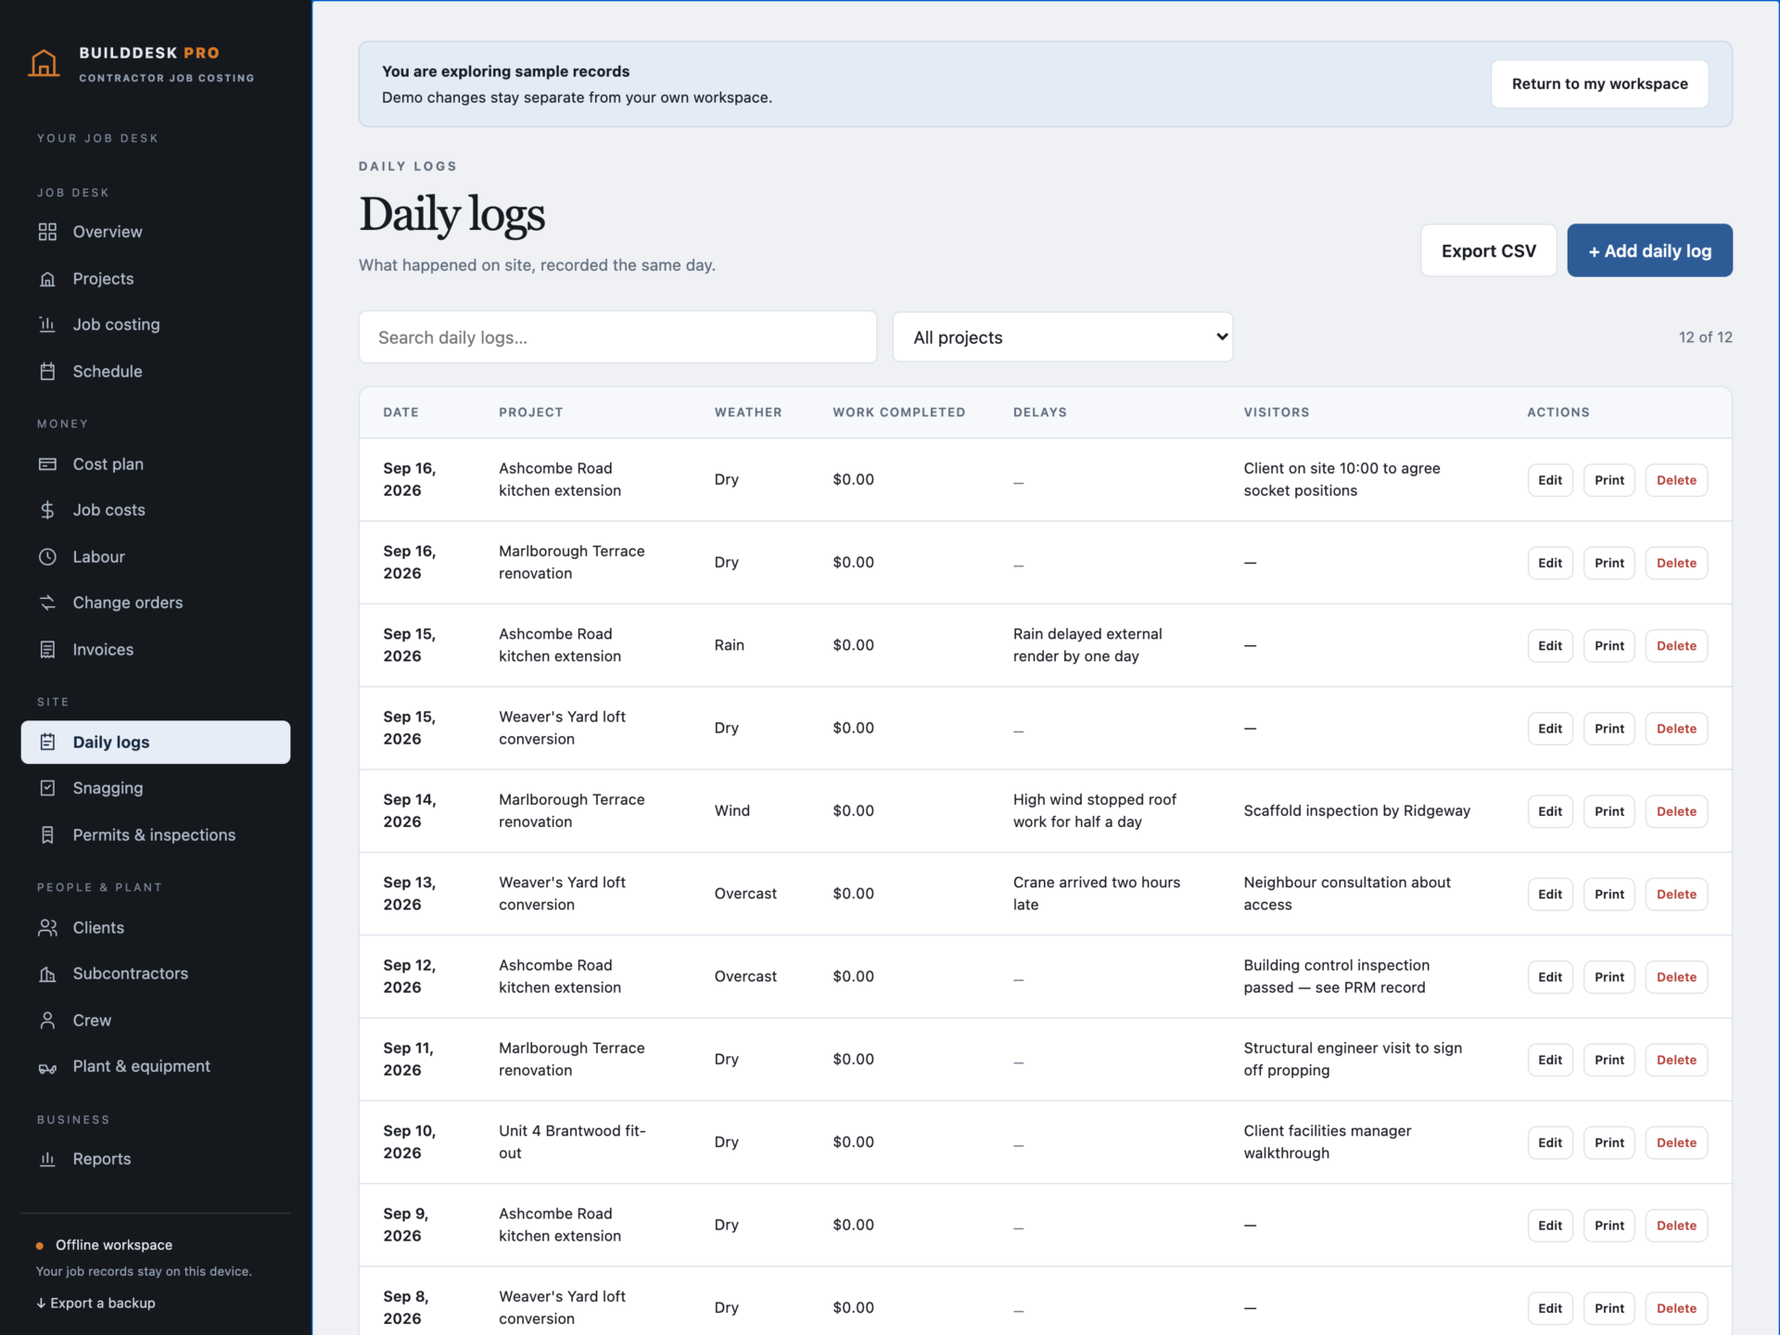The height and width of the screenshot is (1335, 1780).
Task: Print Sep 16 Marlborough Terrace log
Action: pyautogui.click(x=1609, y=563)
